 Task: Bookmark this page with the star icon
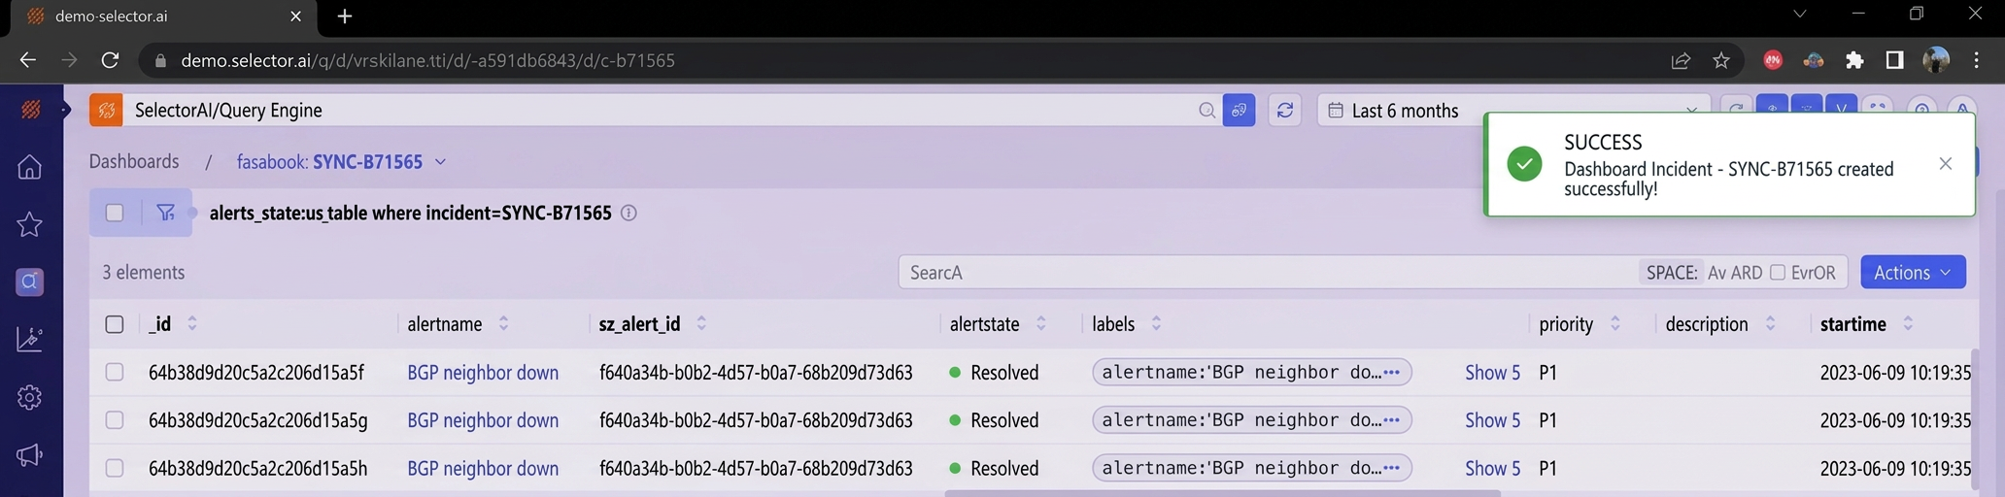[x=1721, y=60]
